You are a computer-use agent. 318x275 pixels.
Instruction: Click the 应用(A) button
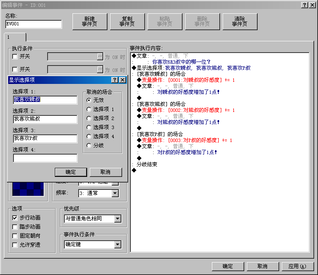[x=298, y=266]
